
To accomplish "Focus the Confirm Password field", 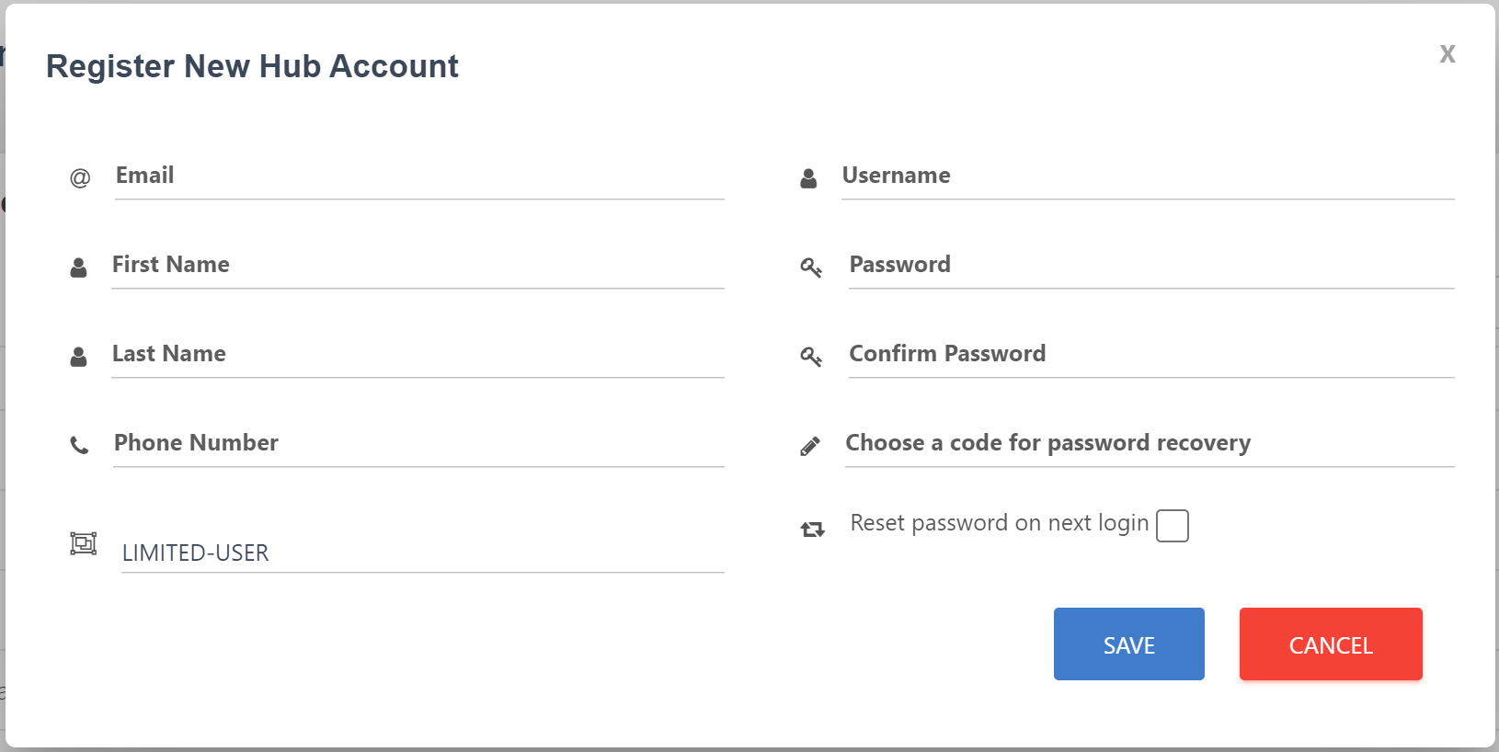I will point(1150,354).
